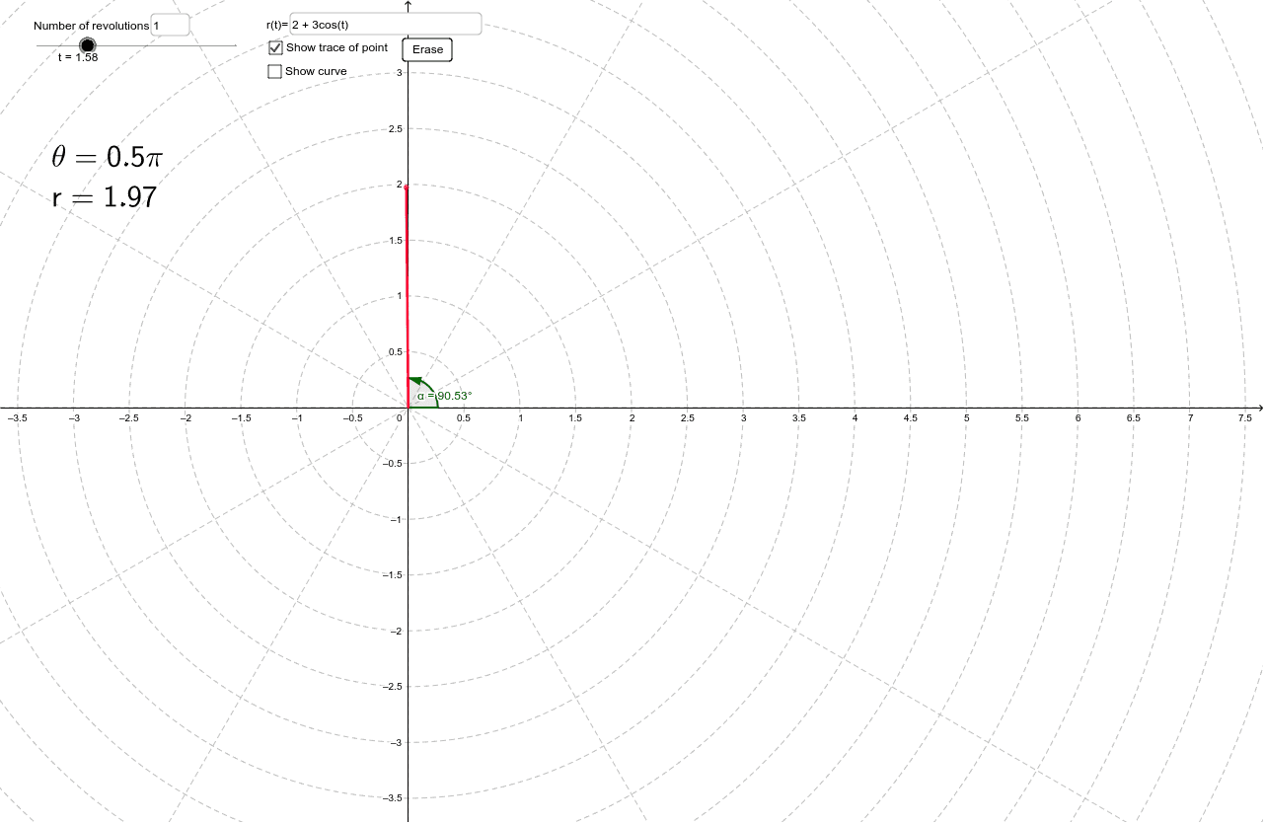Click the y-axis tick label −2
The width and height of the screenshot is (1265, 824).
tap(395, 631)
